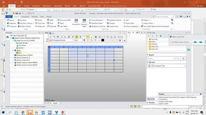Expand Drawing View1 FRONT tree node

tap(13, 55)
